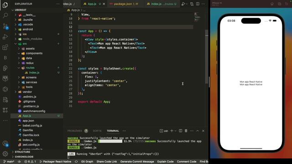Open app.json in the file explorer
Image resolution: width=292 pixels, height=164 pixels.
28,121
